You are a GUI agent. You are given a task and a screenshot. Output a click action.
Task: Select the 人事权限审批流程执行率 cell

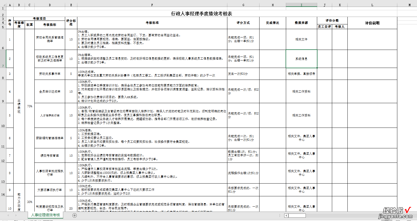click(50, 173)
